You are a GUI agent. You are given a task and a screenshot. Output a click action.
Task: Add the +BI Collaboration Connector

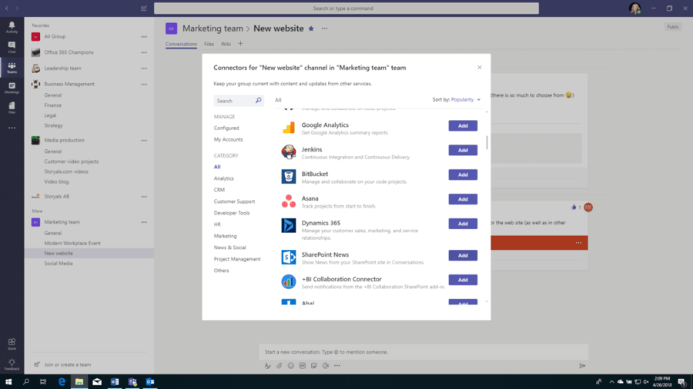[463, 280]
